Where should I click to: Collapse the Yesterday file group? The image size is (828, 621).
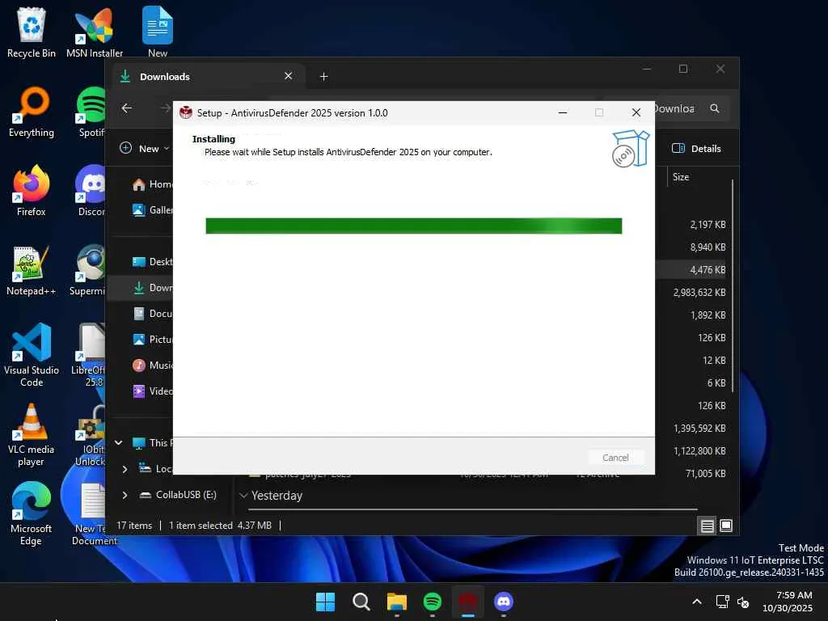click(x=243, y=496)
